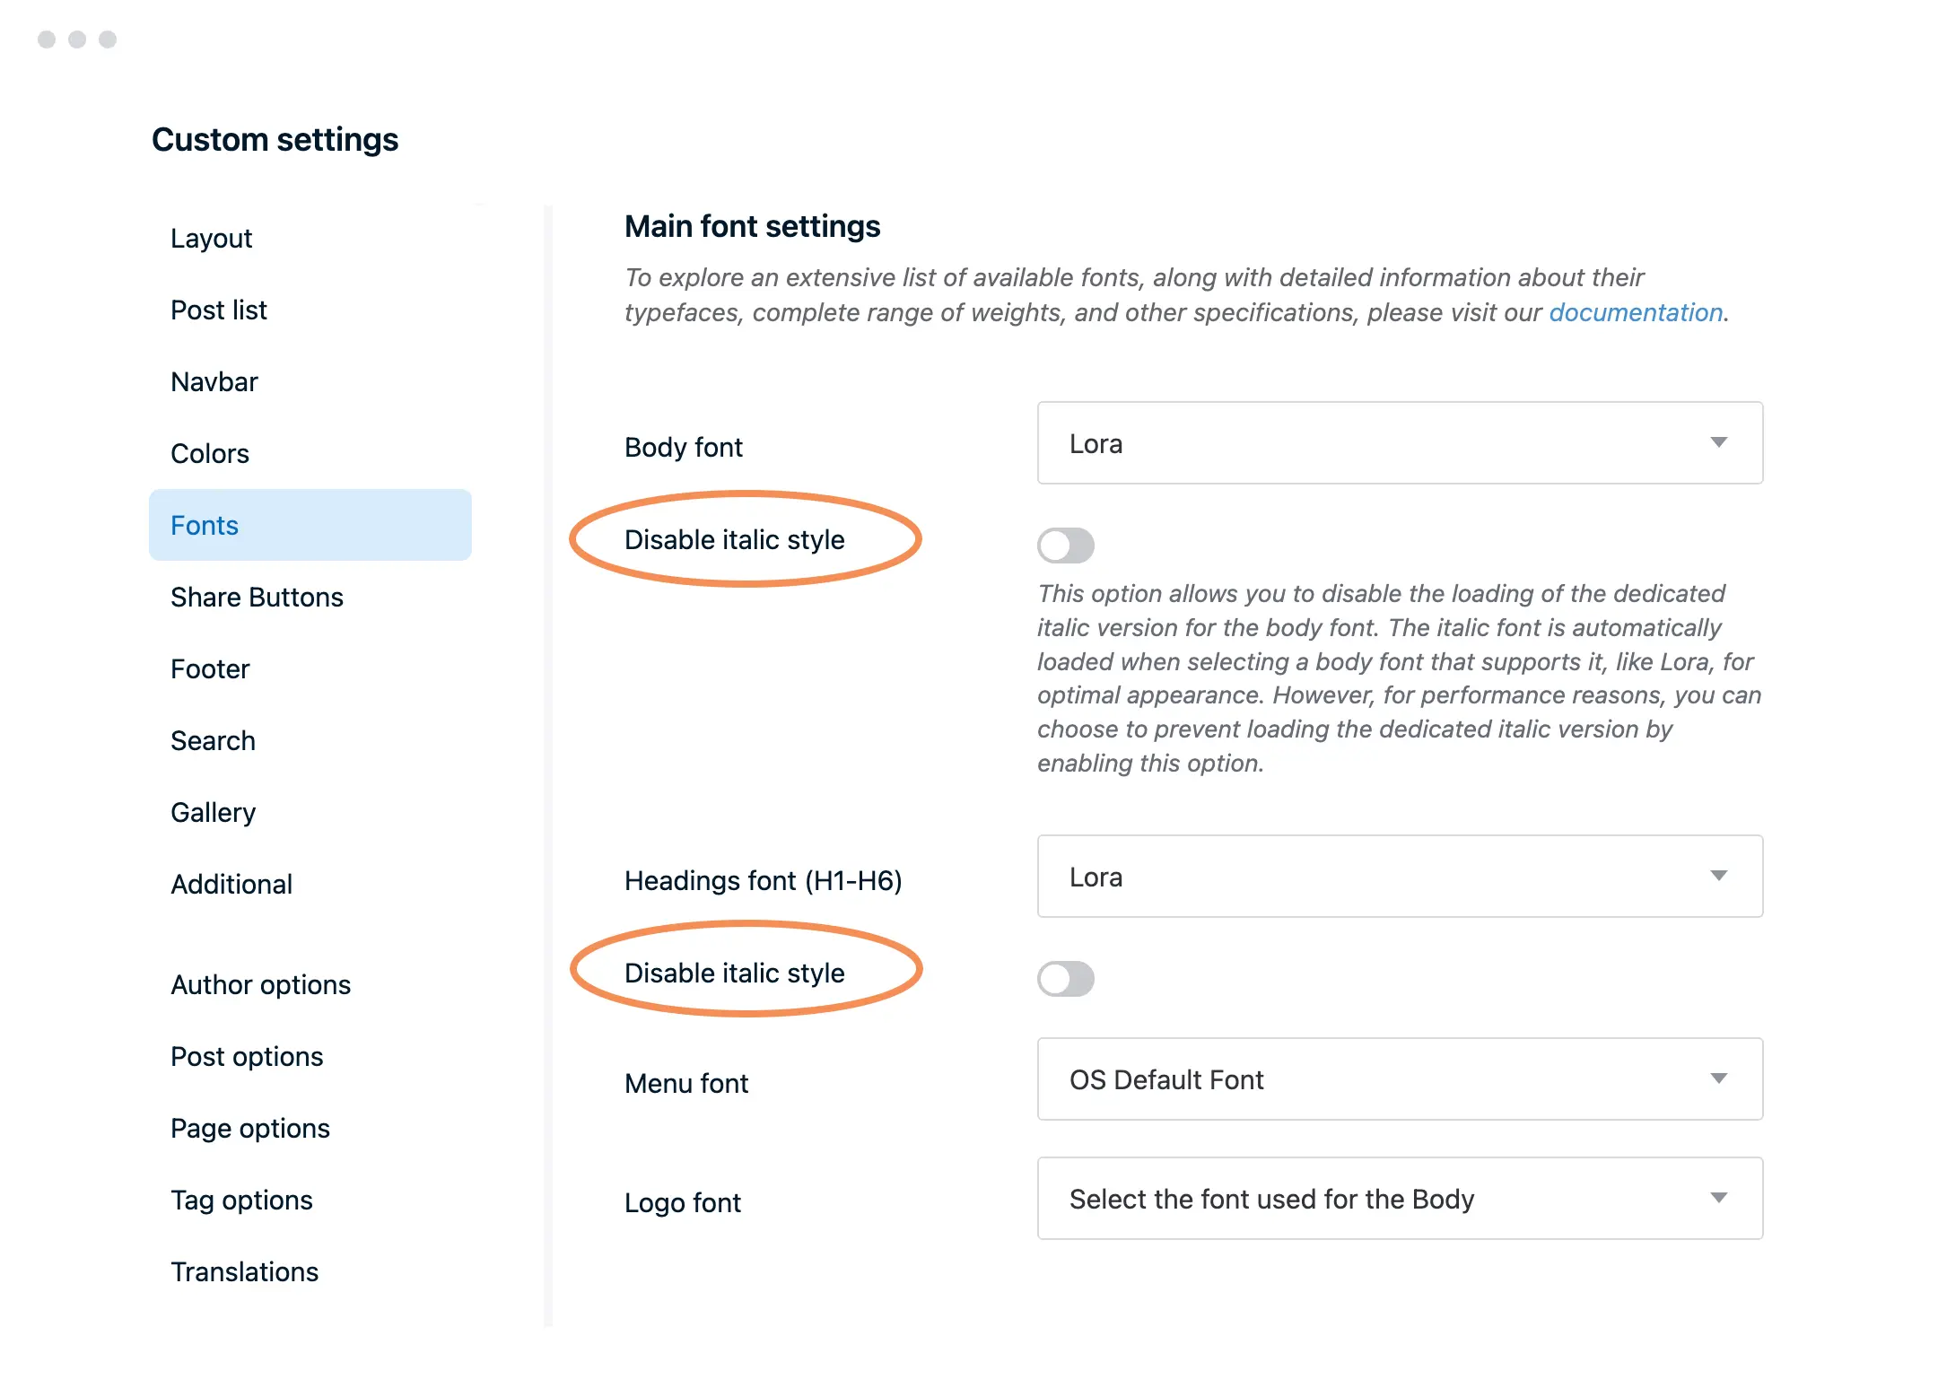Switch to Post list settings
The width and height of the screenshot is (1938, 1397).
[x=219, y=310]
